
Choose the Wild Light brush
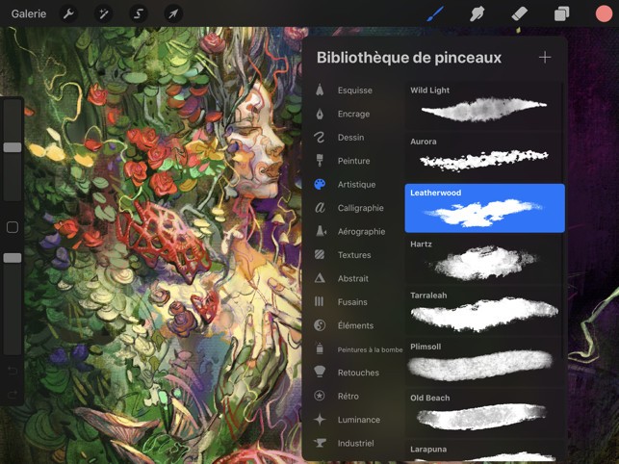(484, 105)
